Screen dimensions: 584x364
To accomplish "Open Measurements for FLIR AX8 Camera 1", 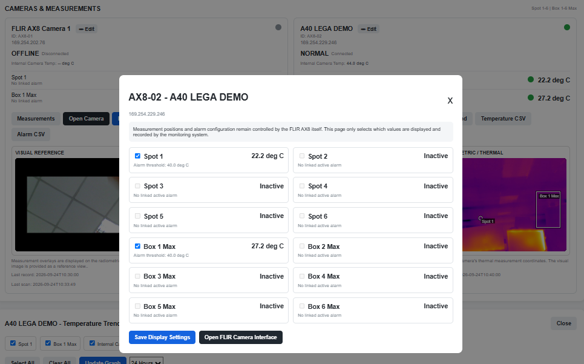I will point(36,119).
